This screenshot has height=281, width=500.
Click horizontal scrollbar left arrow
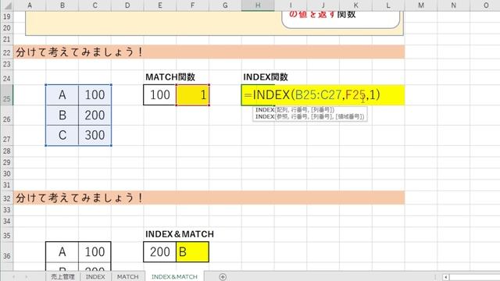pos(446,277)
